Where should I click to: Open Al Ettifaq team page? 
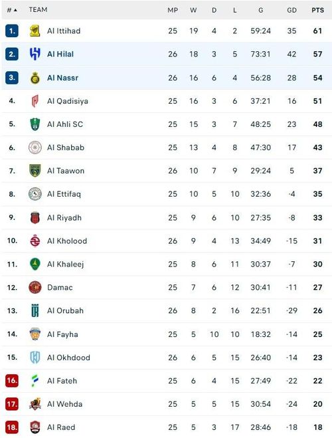point(64,194)
